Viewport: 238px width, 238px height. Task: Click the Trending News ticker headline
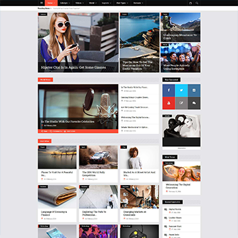[66, 9]
